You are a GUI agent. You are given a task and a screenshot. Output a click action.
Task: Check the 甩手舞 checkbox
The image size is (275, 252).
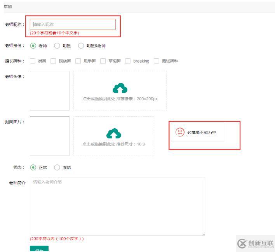click(78, 61)
